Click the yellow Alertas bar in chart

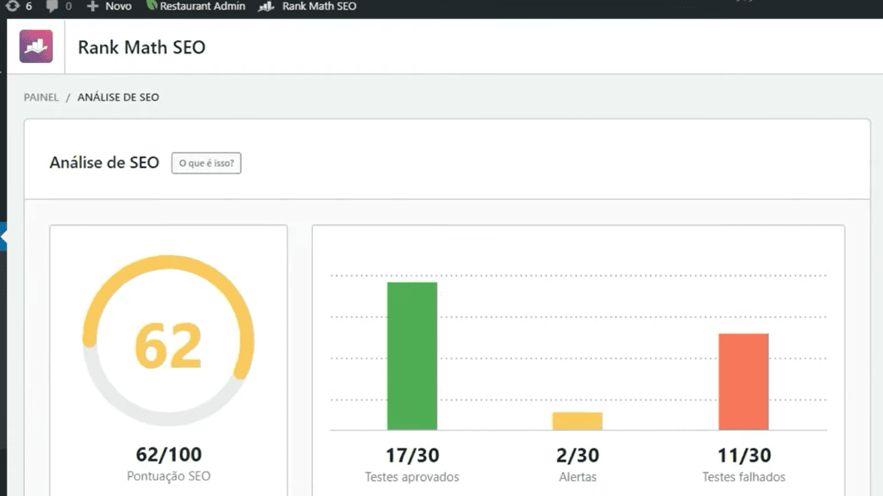coord(577,421)
